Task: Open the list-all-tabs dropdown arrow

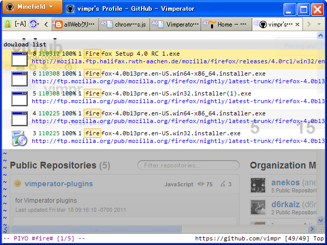Action: [319, 24]
